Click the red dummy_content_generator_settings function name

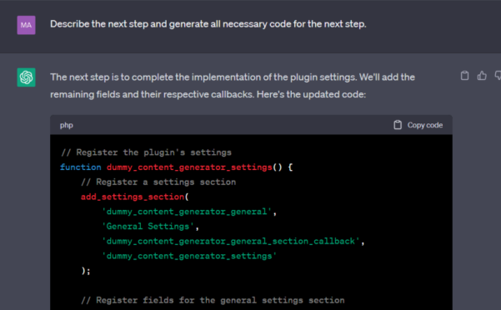pyautogui.click(x=189, y=167)
